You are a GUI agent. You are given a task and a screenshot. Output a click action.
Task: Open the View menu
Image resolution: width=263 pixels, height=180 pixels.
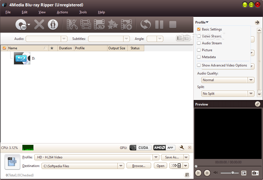coord(42,12)
